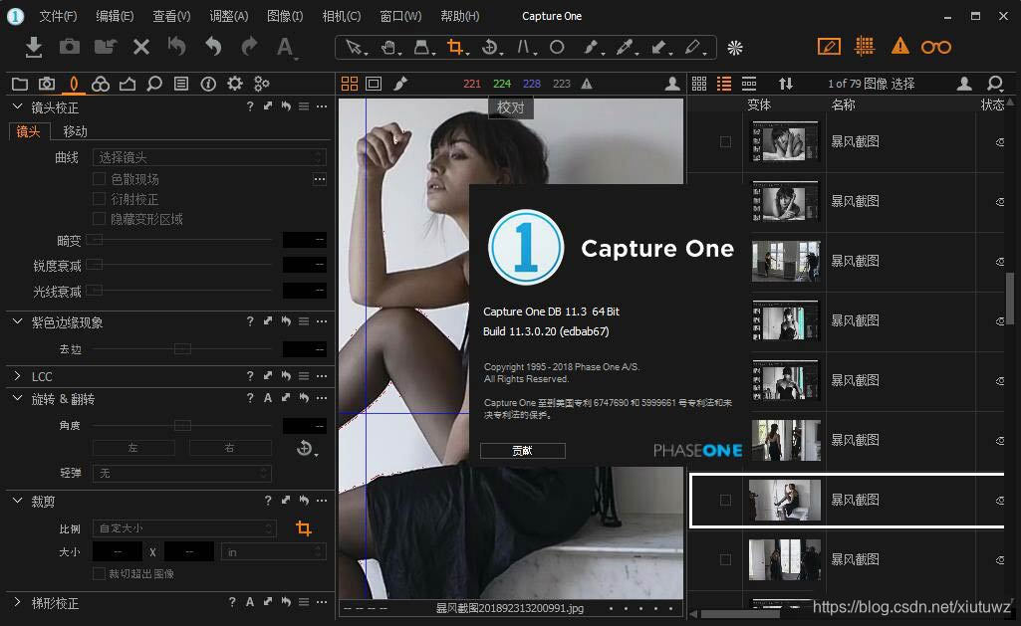
Task: Select the Rotate freehand tool
Action: click(490, 47)
